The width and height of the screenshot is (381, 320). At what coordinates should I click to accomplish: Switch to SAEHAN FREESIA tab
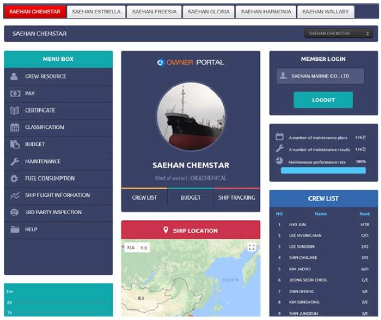(155, 12)
